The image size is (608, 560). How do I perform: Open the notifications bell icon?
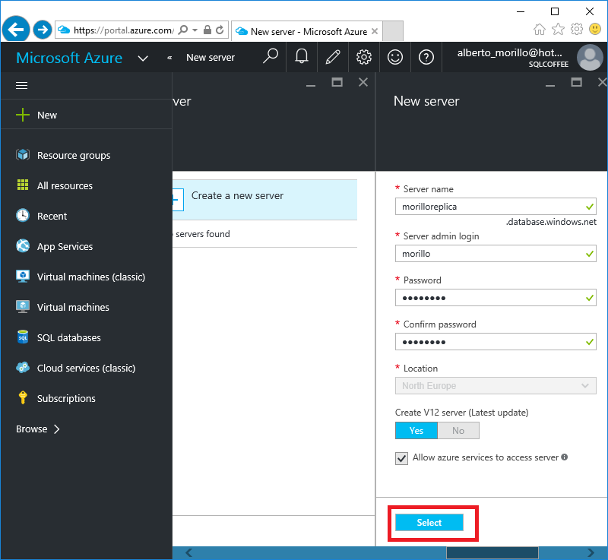click(302, 57)
